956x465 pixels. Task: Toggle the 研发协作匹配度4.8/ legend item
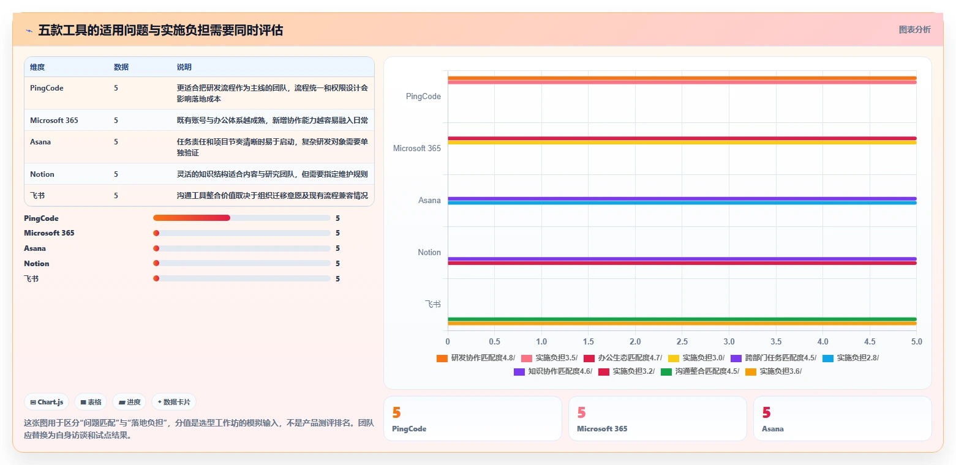(x=476, y=358)
